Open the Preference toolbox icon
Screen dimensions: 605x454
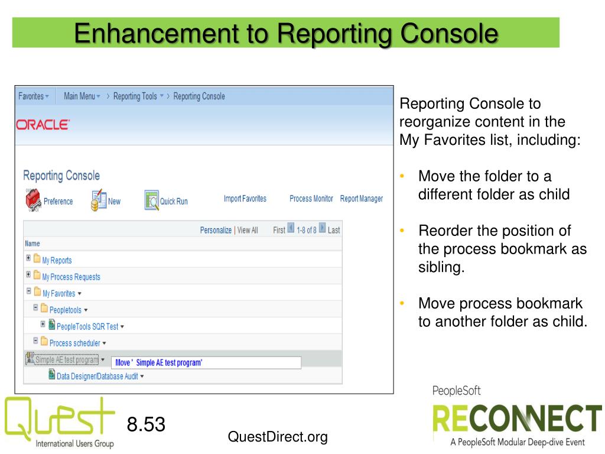33,200
